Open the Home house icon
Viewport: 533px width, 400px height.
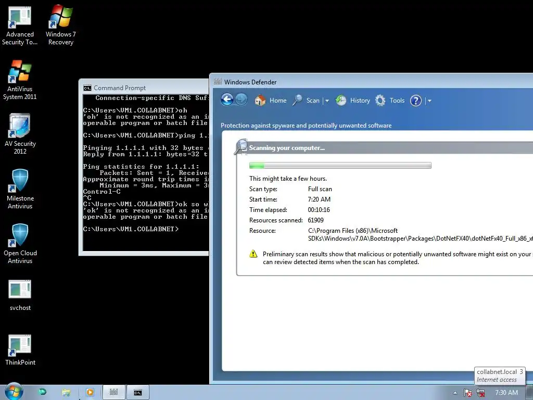260,101
